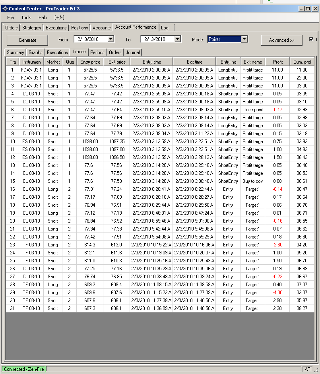Click the 1.50 profit in trade 12
This screenshot has width=320, height=374.
pos(277,157)
